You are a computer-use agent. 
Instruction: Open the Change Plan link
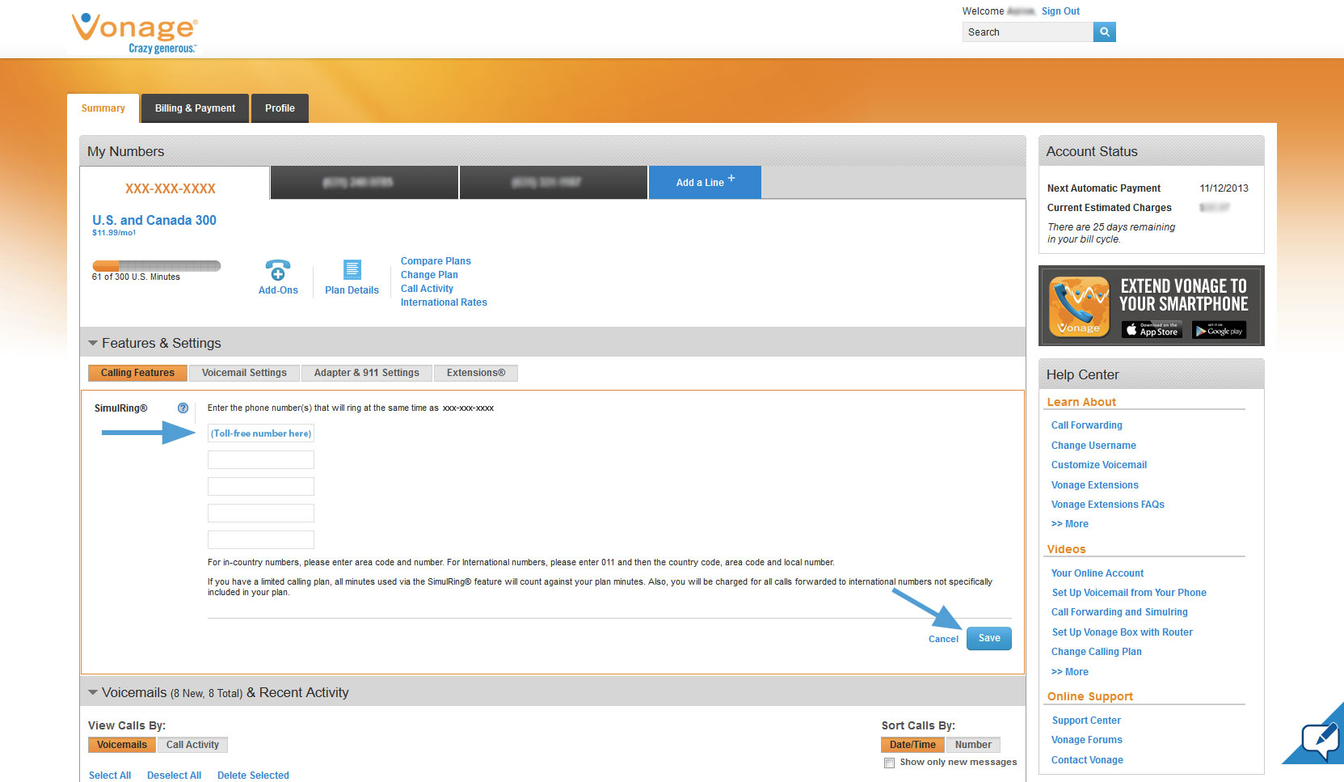pyautogui.click(x=429, y=275)
